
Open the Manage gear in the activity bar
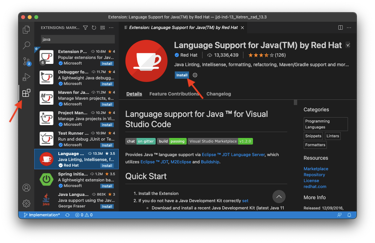(x=26, y=203)
